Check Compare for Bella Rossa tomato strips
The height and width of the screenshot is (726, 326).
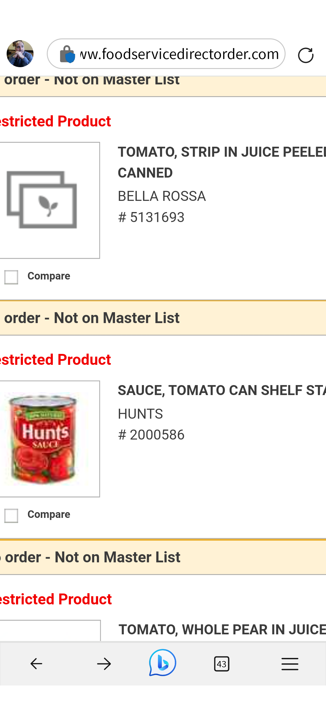coord(11,277)
